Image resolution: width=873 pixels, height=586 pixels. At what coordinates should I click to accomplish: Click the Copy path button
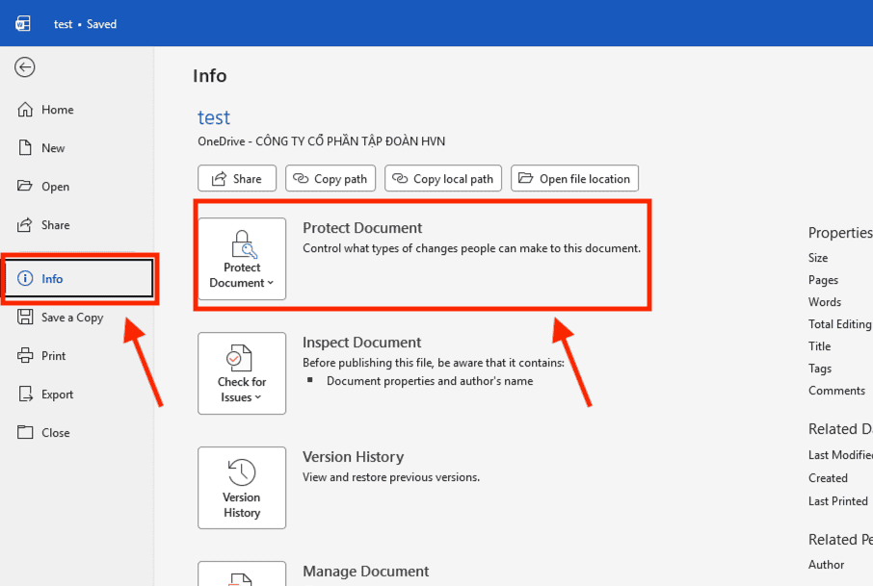[331, 178]
